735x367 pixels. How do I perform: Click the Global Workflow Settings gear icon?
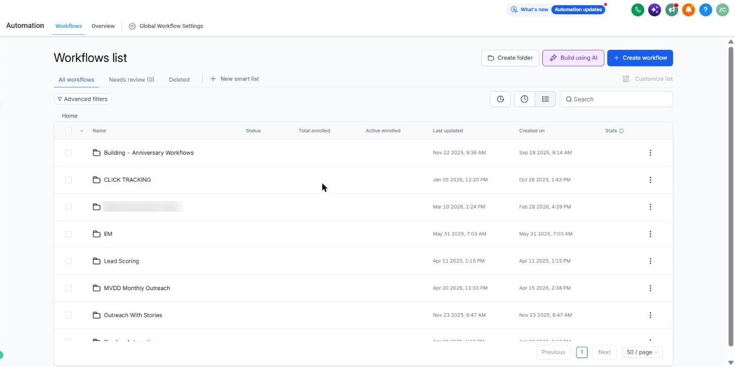click(x=132, y=26)
